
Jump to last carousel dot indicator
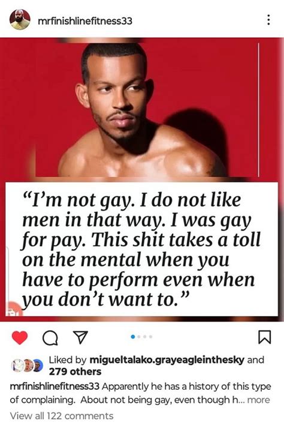[151, 336]
